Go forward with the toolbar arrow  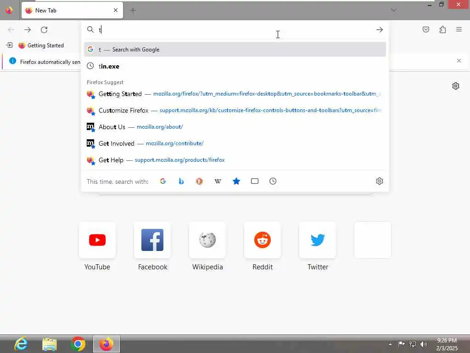28,30
